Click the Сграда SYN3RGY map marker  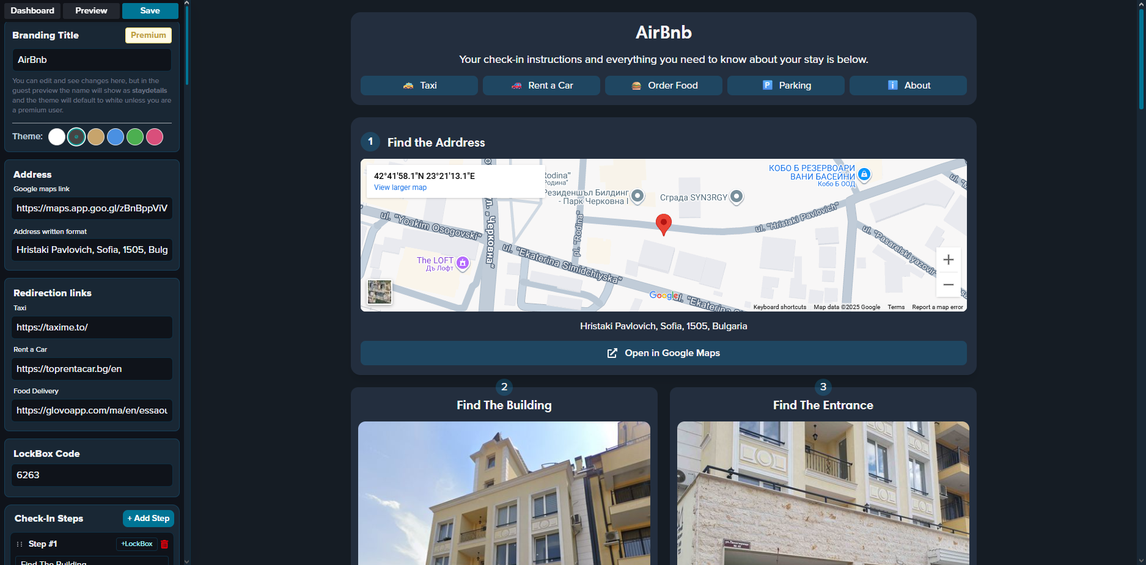[736, 196]
